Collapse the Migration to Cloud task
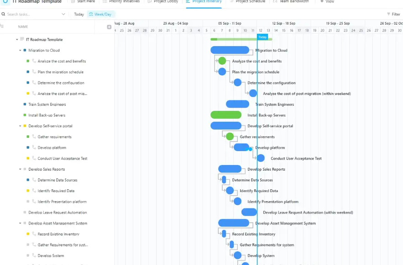The height and width of the screenshot is (265, 403). point(20,50)
